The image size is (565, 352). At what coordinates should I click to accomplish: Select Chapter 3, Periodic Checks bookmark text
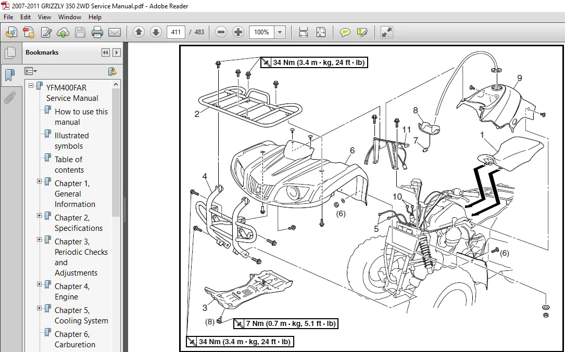tap(81, 257)
